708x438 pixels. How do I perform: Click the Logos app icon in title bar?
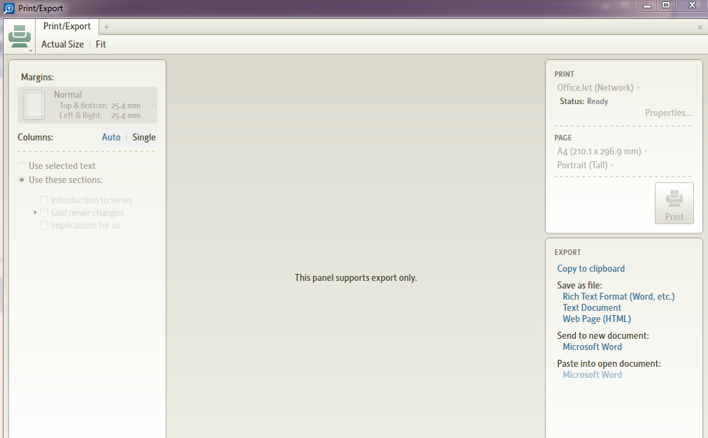[8, 8]
